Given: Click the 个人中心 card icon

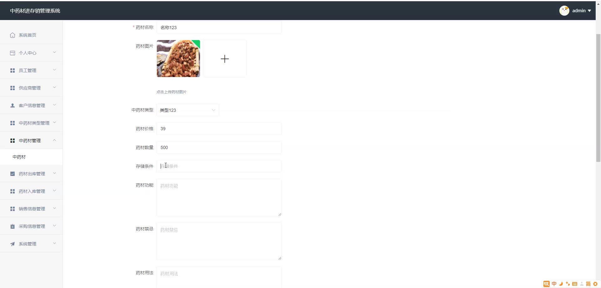Looking at the screenshot, I should [13, 53].
